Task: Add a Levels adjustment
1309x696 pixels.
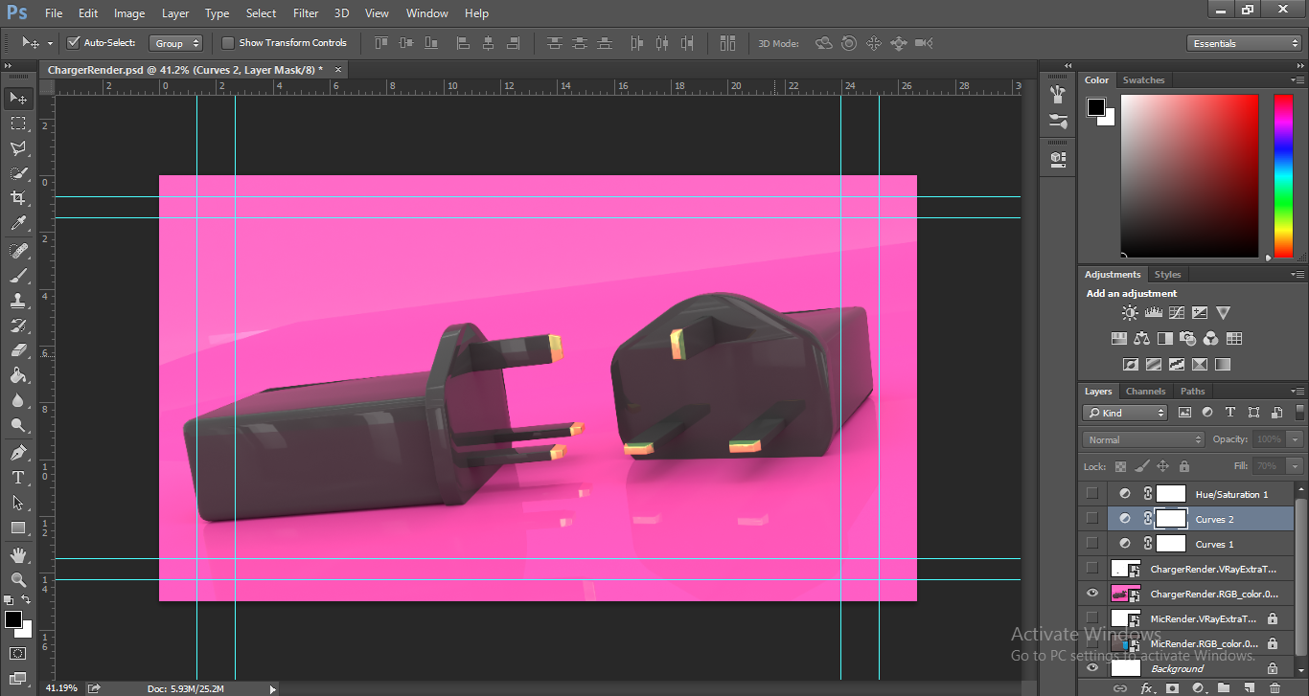Action: [x=1154, y=313]
